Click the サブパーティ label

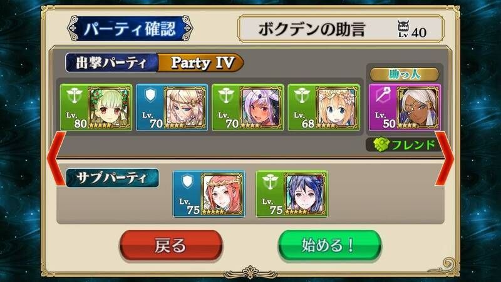[112, 178]
